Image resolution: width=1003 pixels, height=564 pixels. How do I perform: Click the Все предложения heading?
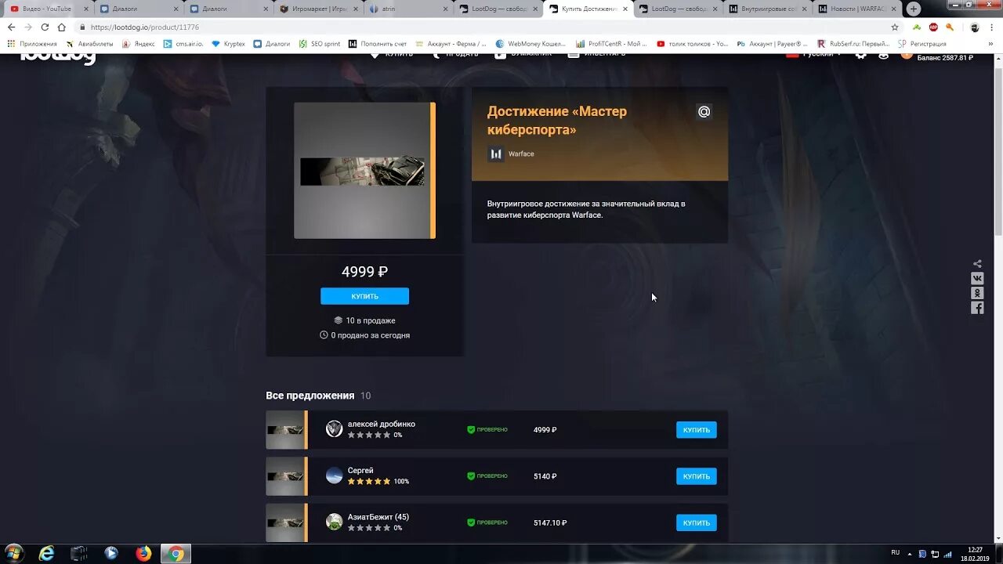coord(310,396)
